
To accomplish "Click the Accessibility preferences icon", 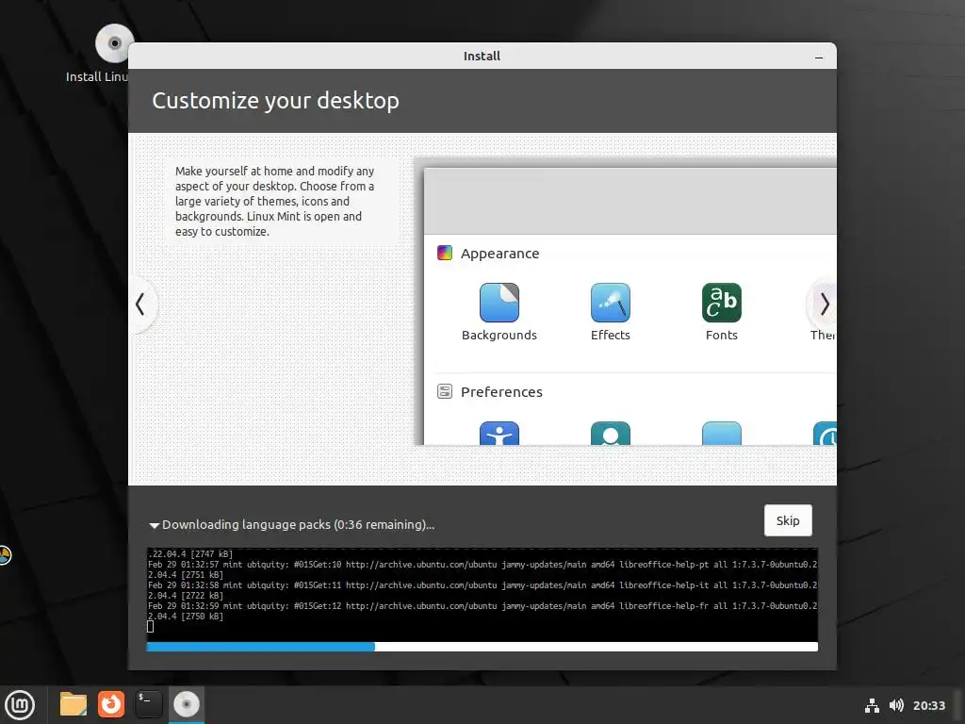I will pyautogui.click(x=499, y=433).
